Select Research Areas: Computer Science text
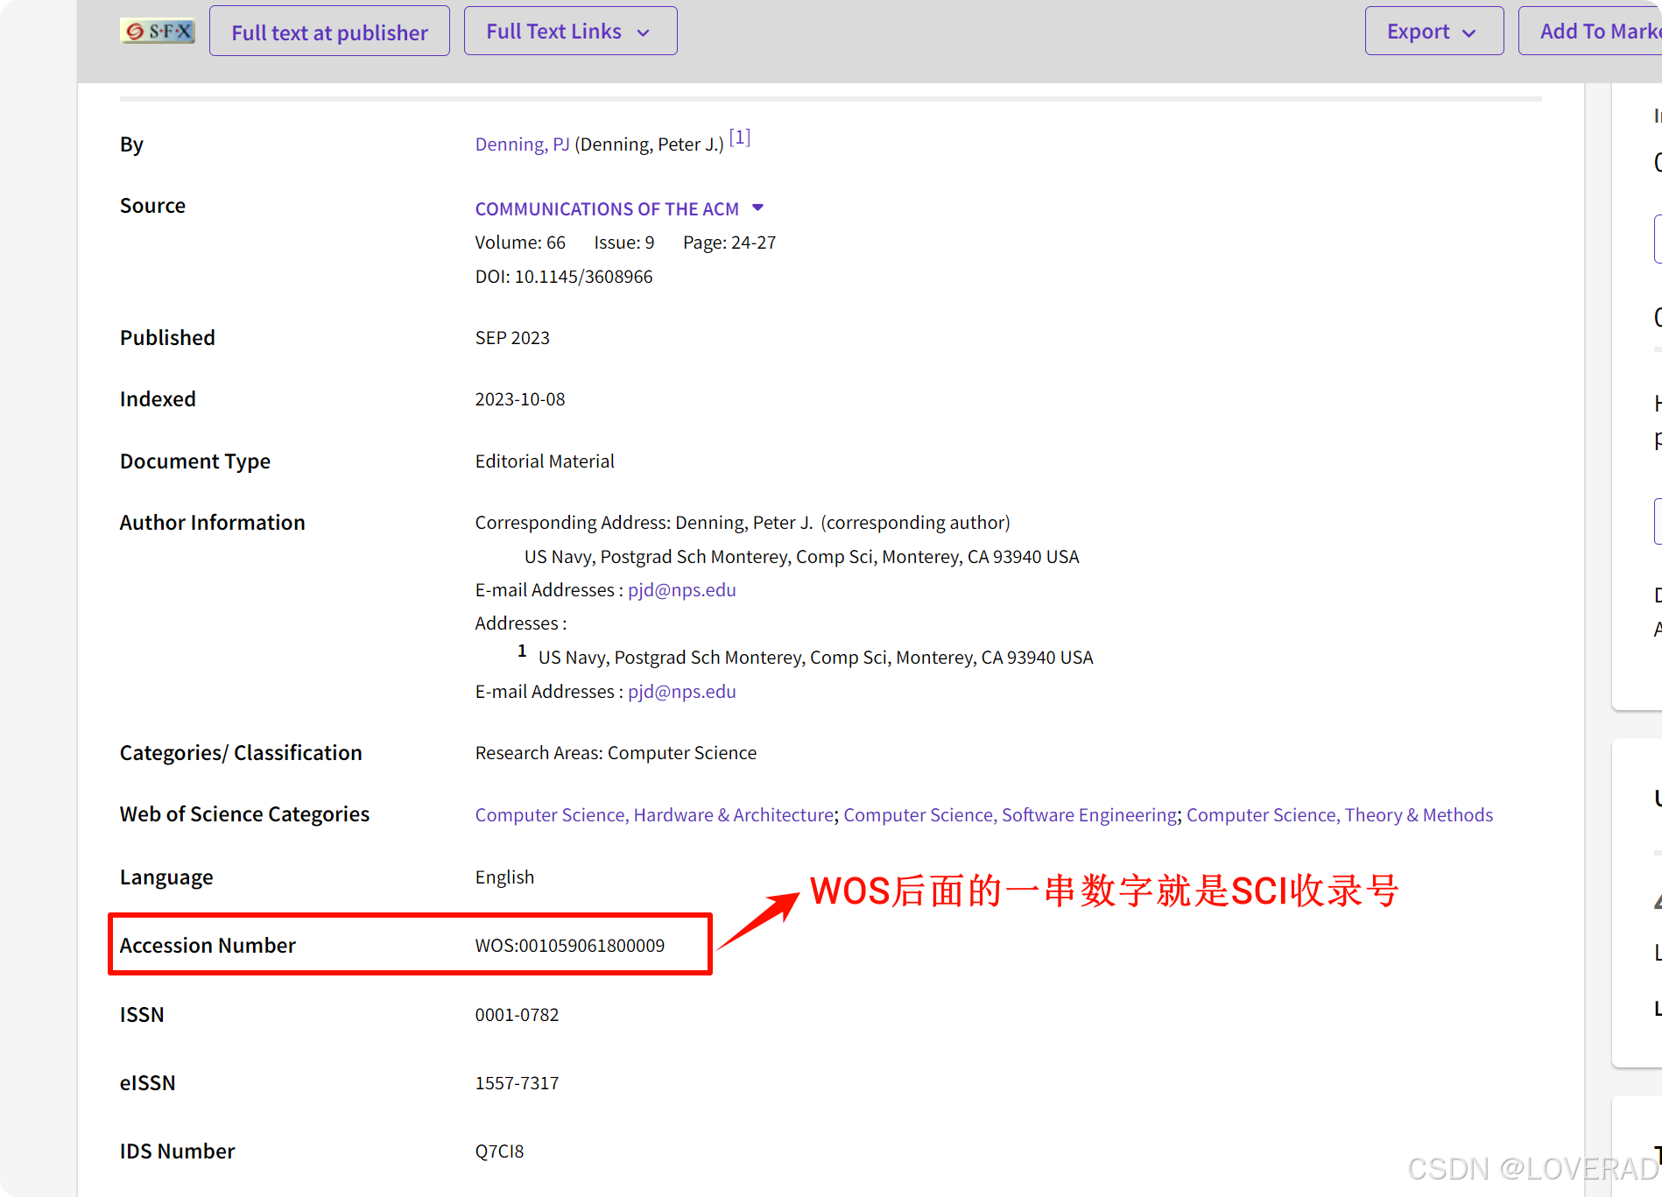The image size is (1662, 1197). (x=616, y=753)
